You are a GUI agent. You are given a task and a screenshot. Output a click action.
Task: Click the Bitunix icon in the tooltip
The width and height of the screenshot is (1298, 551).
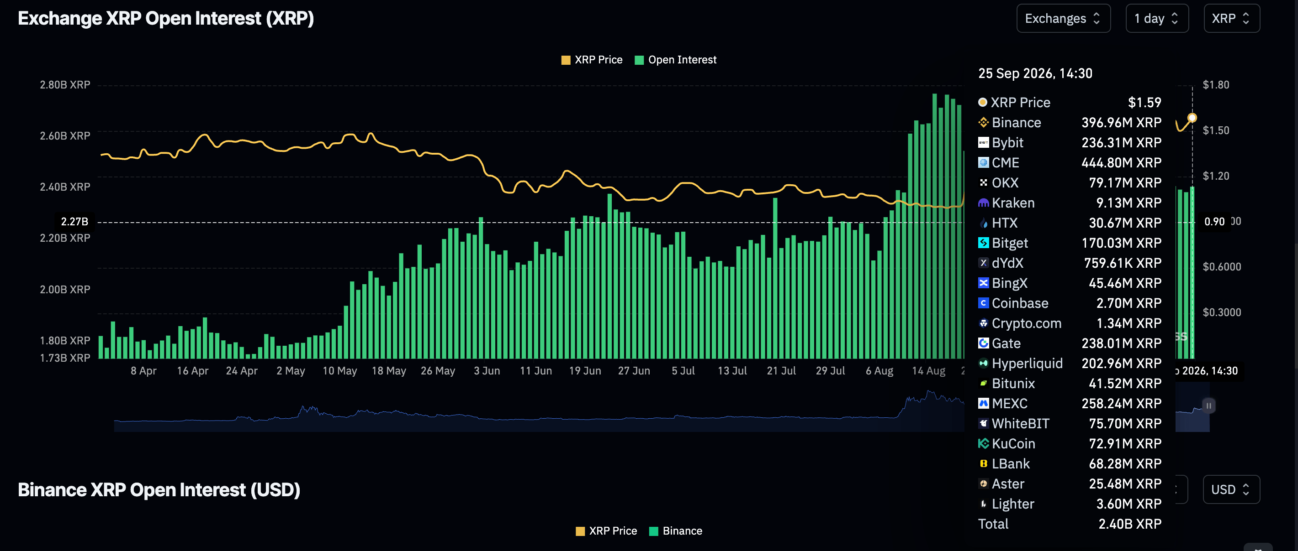tap(983, 384)
